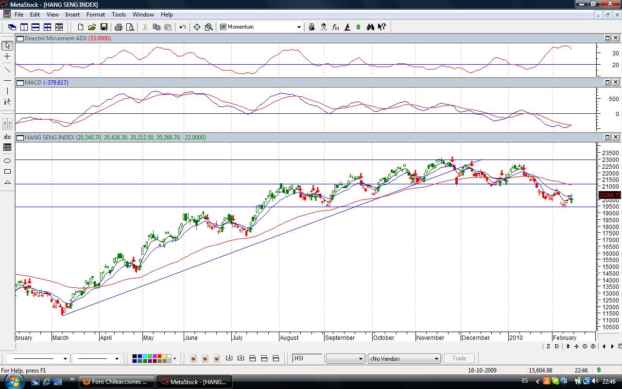Click the green dollar sign icon

(x=359, y=27)
